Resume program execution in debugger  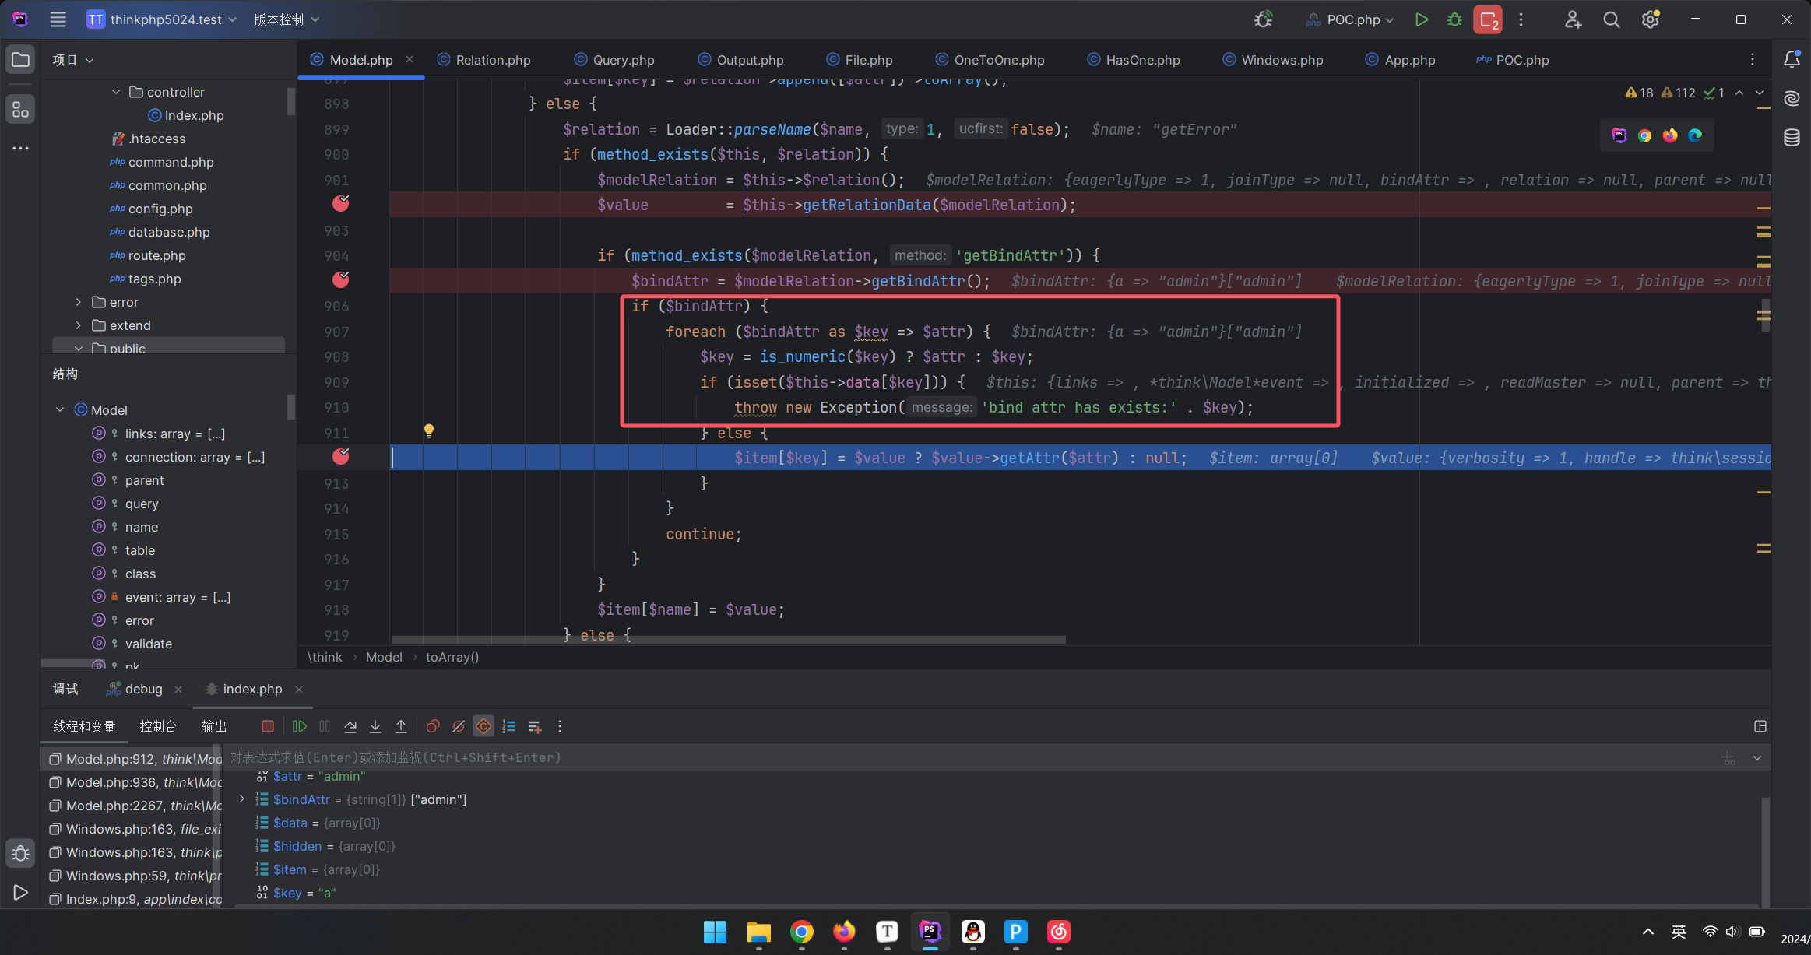pyautogui.click(x=299, y=726)
